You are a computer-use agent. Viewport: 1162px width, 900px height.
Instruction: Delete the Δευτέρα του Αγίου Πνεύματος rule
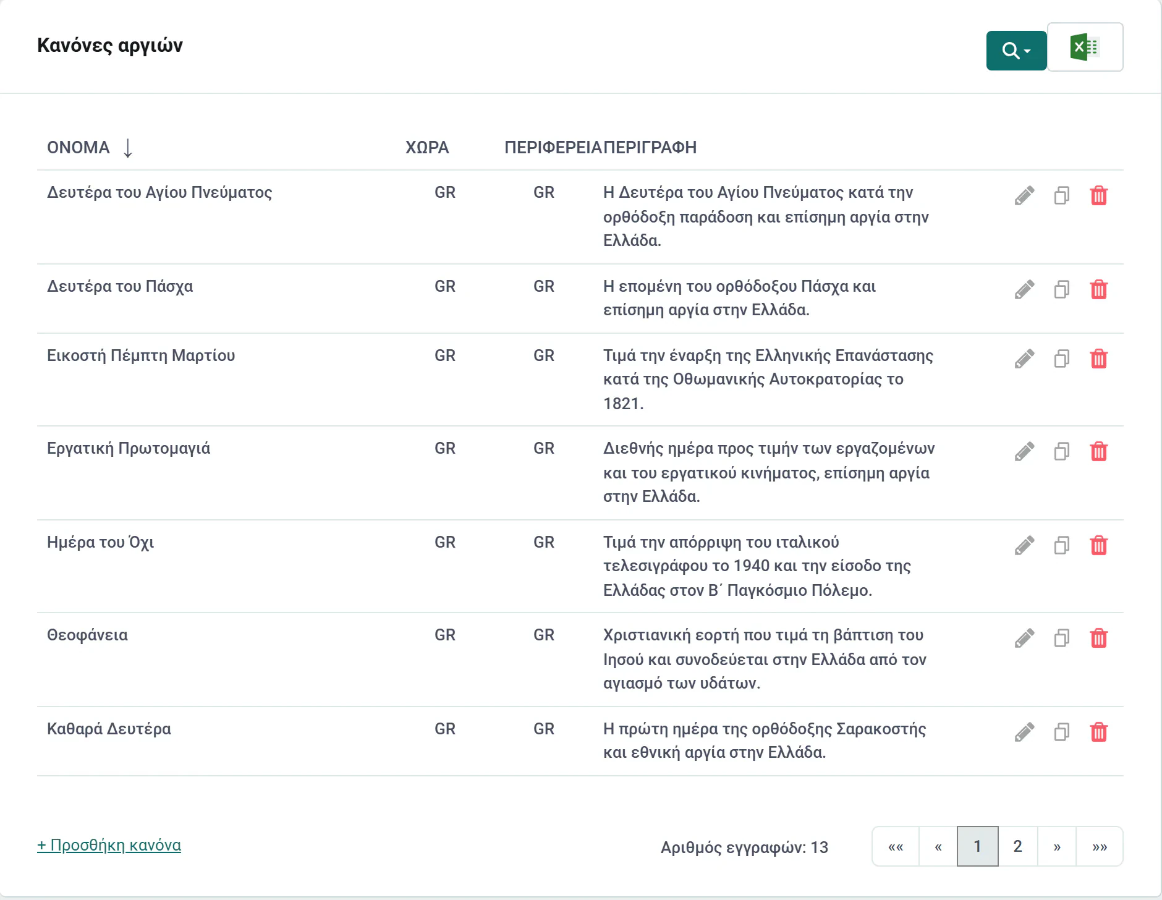coord(1098,196)
